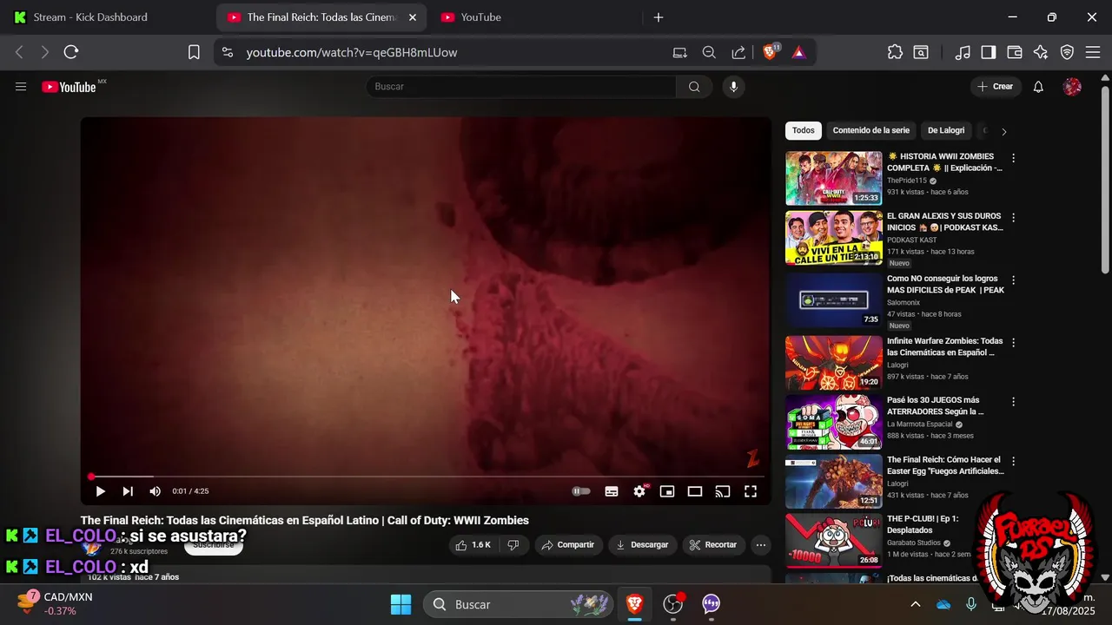The height and width of the screenshot is (625, 1112).
Task: Show hidden system tray icons chevron
Action: coord(915,604)
